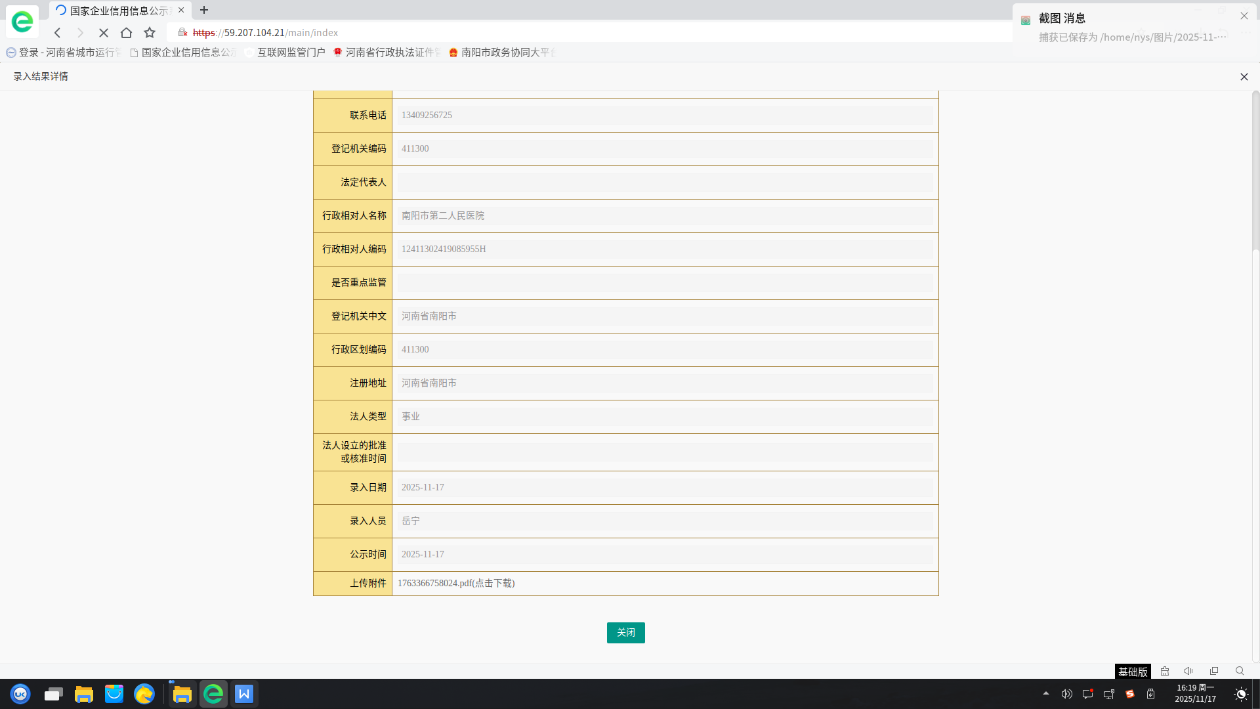Download attachment 1763366758024.pdf
The width and height of the screenshot is (1260, 709).
click(x=456, y=584)
